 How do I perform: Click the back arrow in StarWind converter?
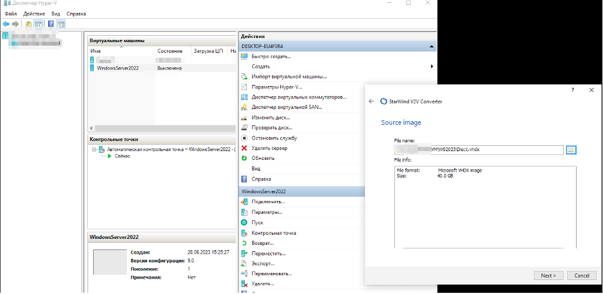(371, 101)
